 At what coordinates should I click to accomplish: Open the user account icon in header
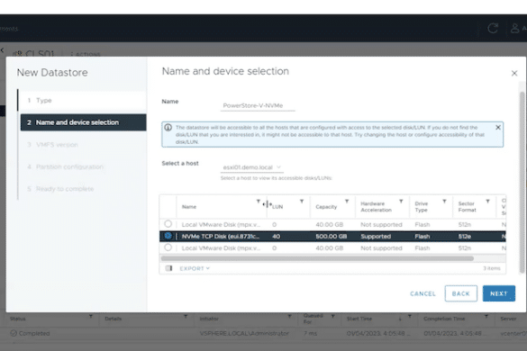click(515, 28)
